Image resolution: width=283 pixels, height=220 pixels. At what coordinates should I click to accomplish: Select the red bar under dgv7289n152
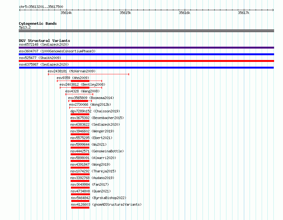(80, 114)
